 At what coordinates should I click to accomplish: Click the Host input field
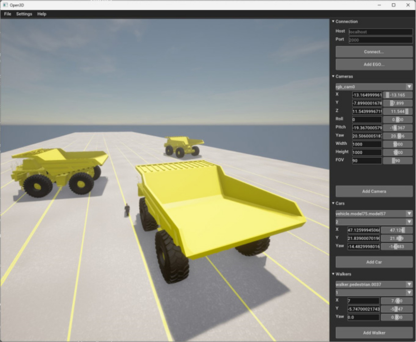pyautogui.click(x=380, y=32)
